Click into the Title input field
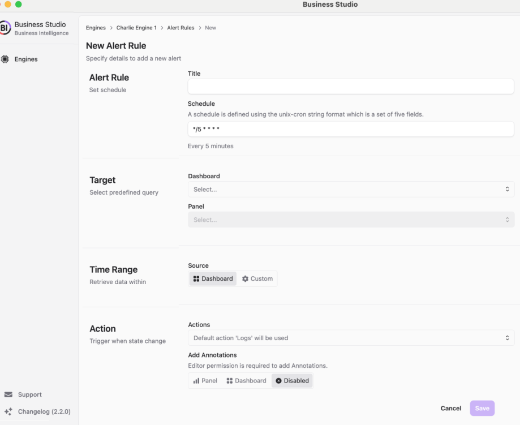Screen dimensions: 520x425 tap(351, 87)
